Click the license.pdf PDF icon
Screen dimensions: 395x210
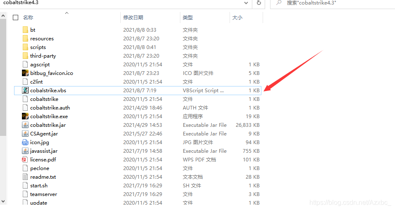point(25,160)
